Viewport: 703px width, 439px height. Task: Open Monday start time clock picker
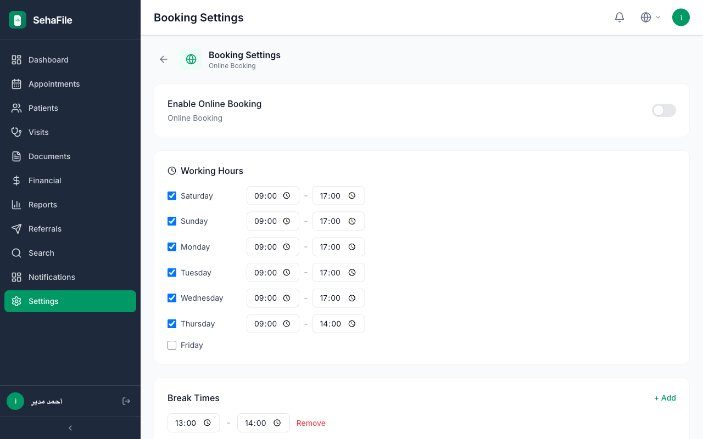(287, 247)
